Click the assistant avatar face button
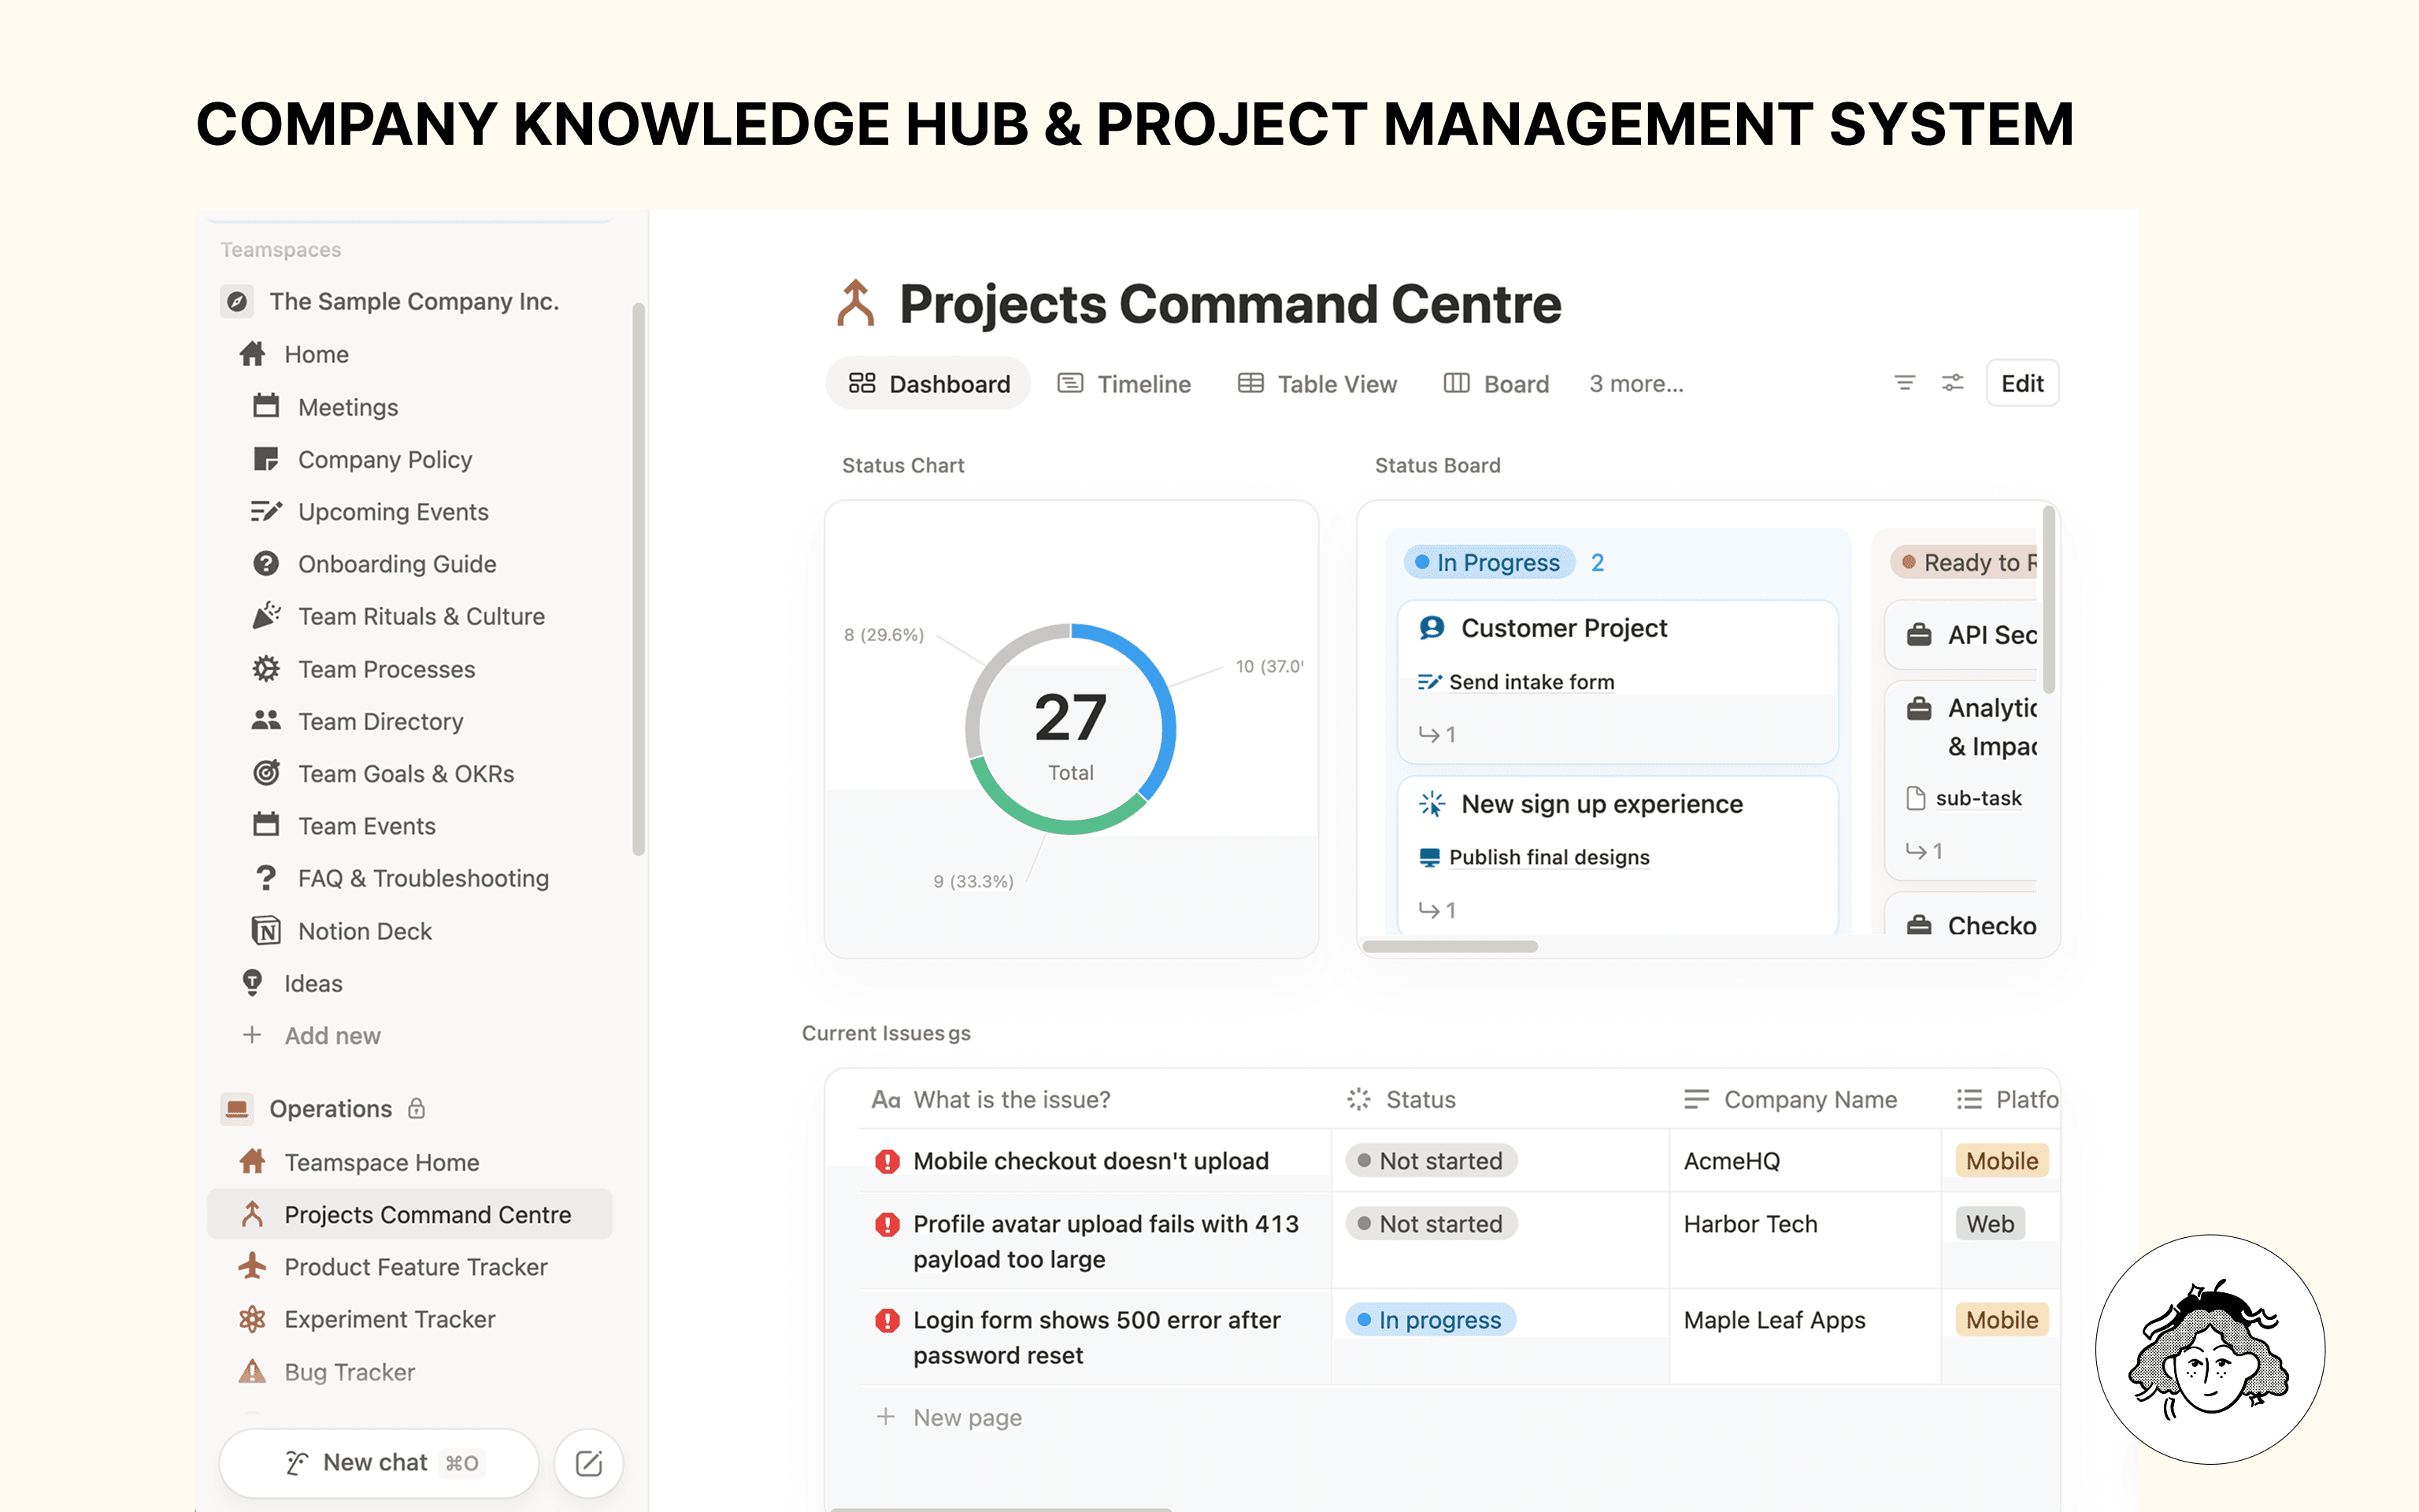2419x1512 pixels. point(2209,1349)
